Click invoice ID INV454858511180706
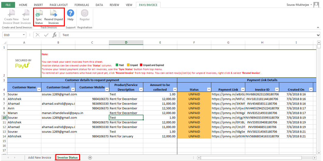Screen dimensions: 323x161 coord(262,104)
